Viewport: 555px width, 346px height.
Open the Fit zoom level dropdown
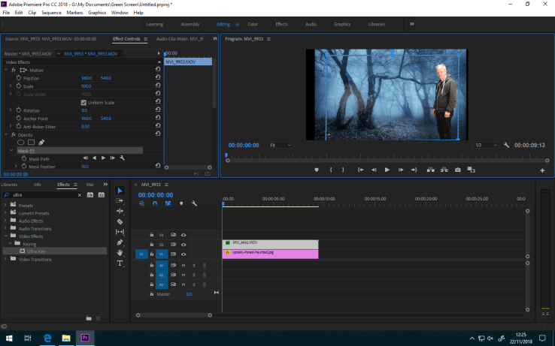click(281, 146)
